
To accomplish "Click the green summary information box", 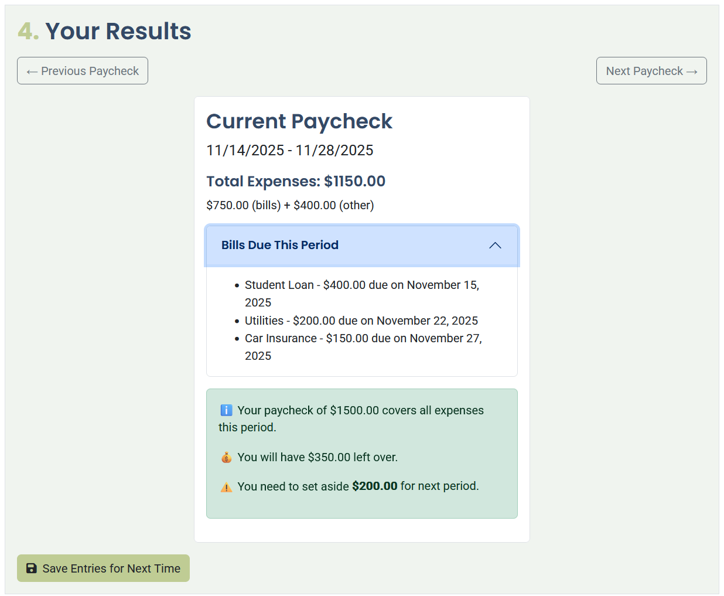I will tap(361, 453).
